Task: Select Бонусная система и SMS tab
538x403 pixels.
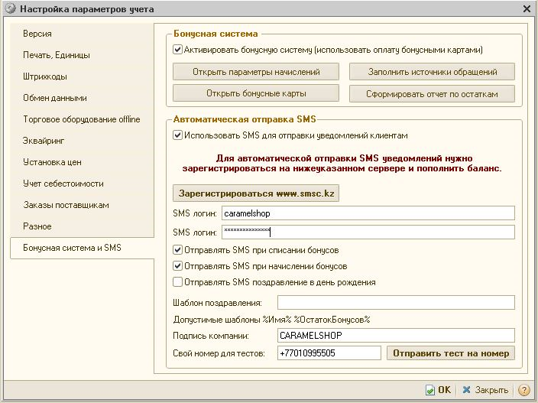Action: [83, 248]
